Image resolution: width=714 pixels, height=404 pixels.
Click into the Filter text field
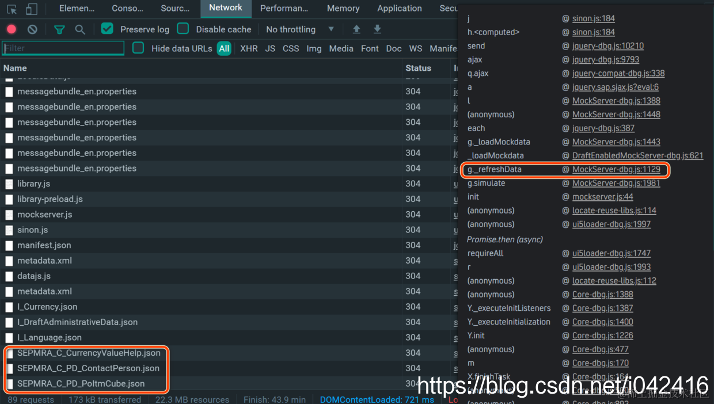tap(63, 48)
